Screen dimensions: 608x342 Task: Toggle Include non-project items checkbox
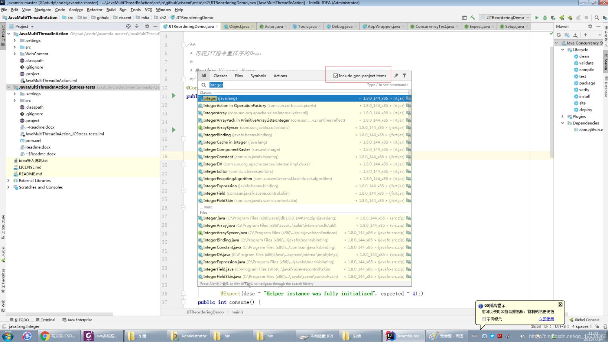pos(335,76)
